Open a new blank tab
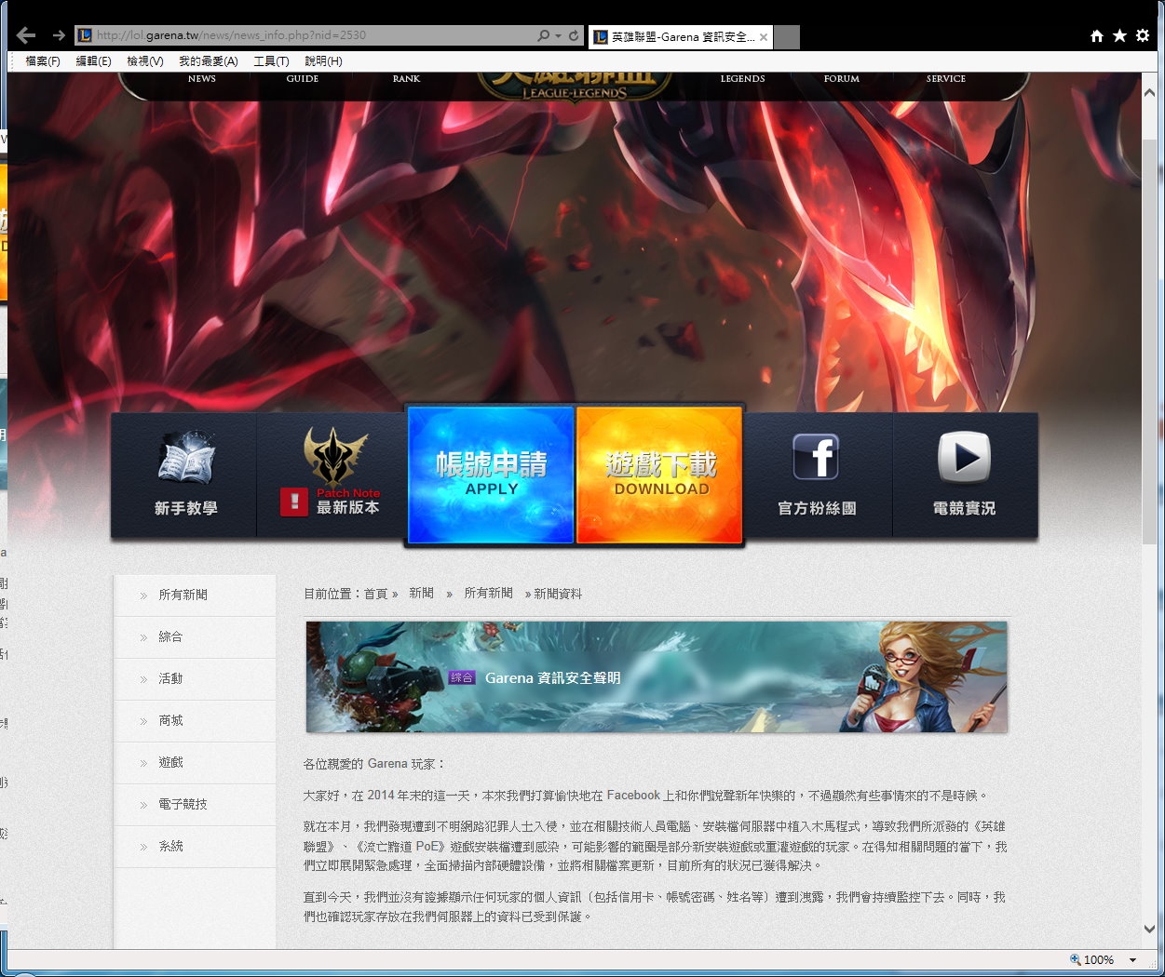 787,36
